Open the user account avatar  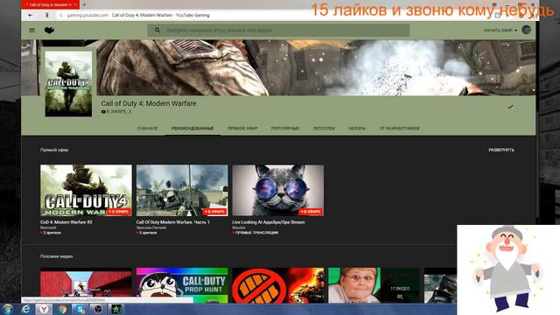point(526,30)
